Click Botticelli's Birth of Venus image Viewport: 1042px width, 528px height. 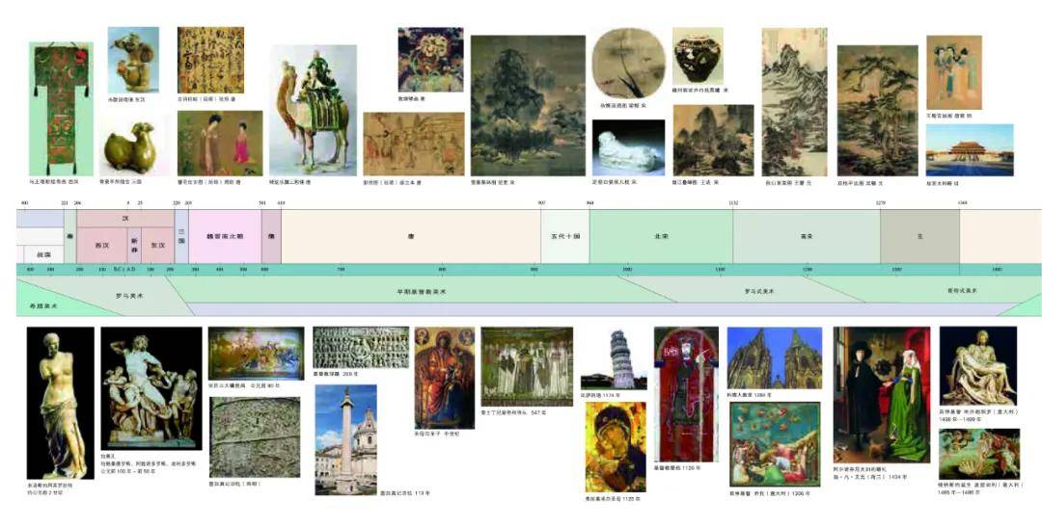[979, 454]
